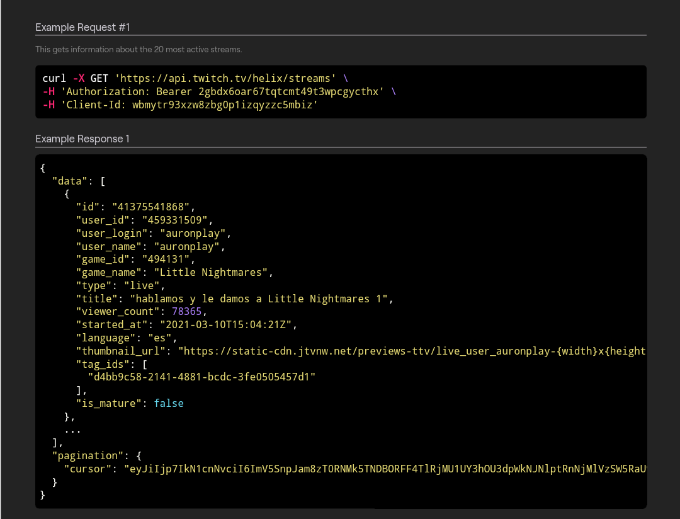Click the 'Example Request #1' heading
The width and height of the screenshot is (680, 519).
click(x=82, y=27)
